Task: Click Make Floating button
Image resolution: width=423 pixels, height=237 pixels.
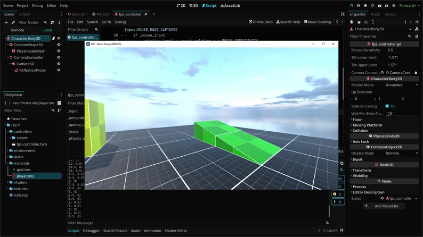Action: (318, 22)
